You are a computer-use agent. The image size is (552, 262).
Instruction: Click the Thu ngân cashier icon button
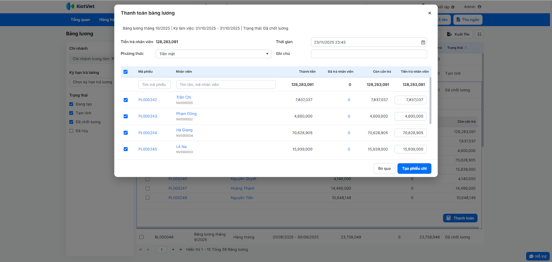458,20
